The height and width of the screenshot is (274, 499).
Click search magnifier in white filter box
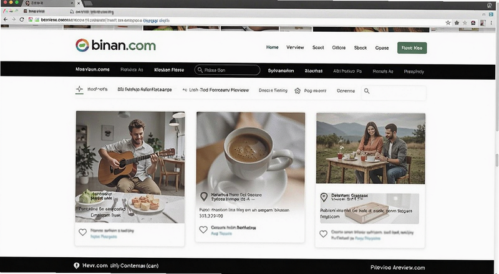[x=367, y=91]
